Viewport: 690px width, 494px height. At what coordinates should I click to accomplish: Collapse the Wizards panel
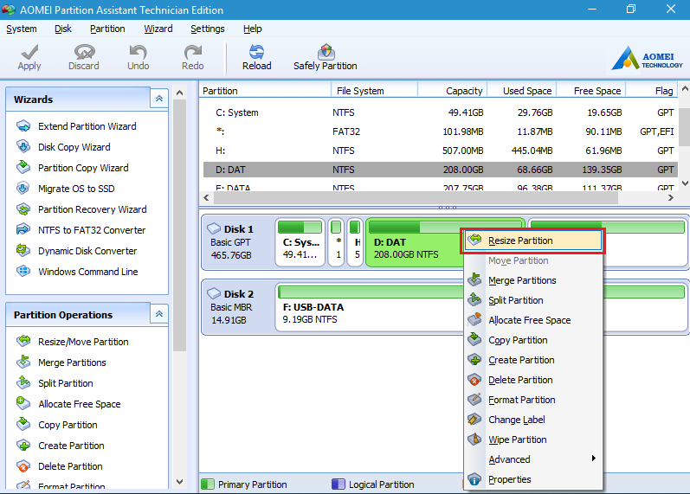click(x=159, y=99)
